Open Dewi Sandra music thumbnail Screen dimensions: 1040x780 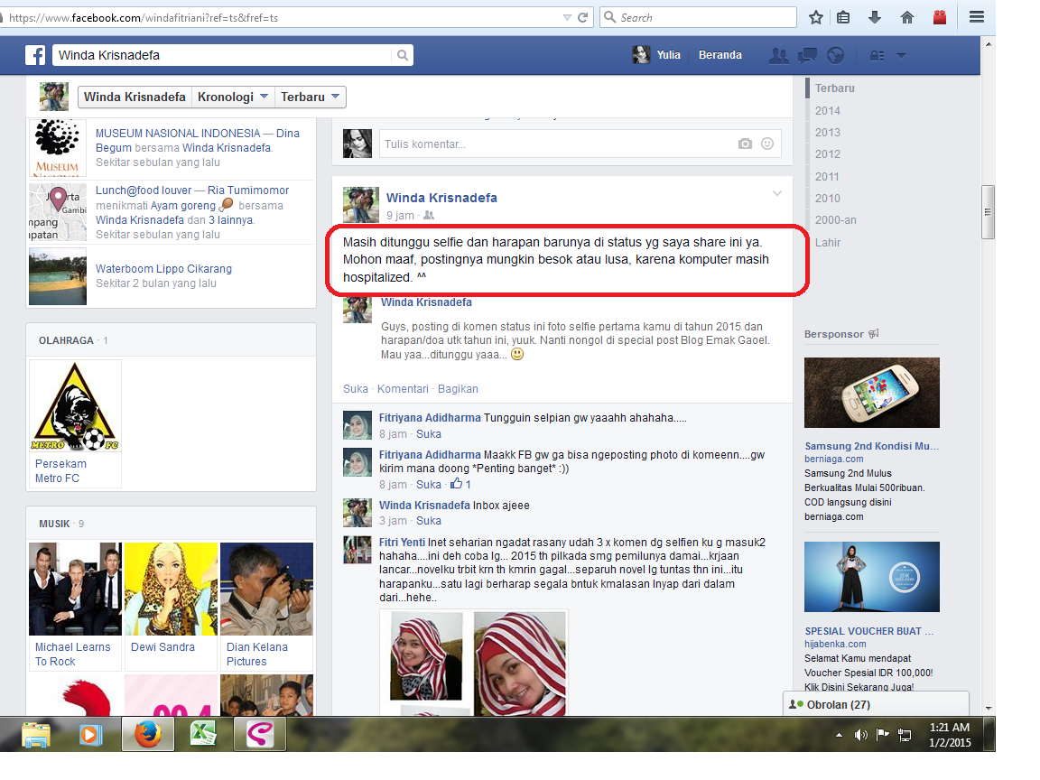click(x=172, y=589)
